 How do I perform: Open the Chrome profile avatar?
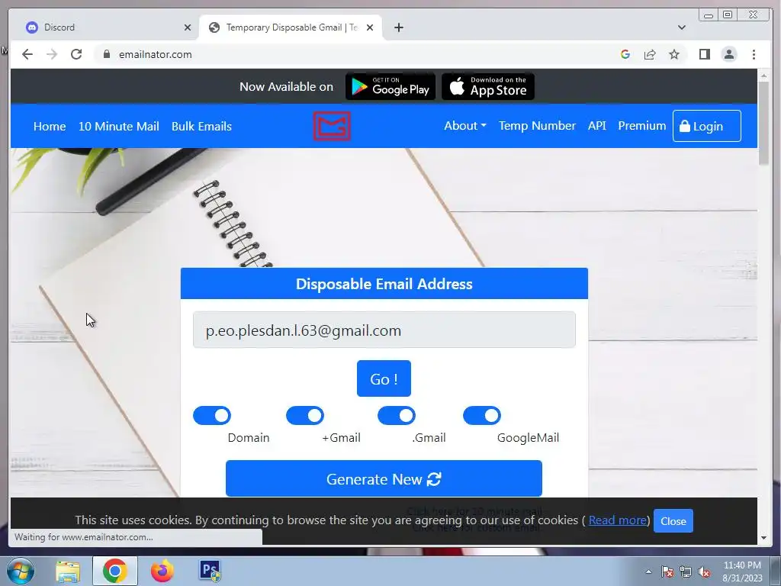[x=729, y=54]
